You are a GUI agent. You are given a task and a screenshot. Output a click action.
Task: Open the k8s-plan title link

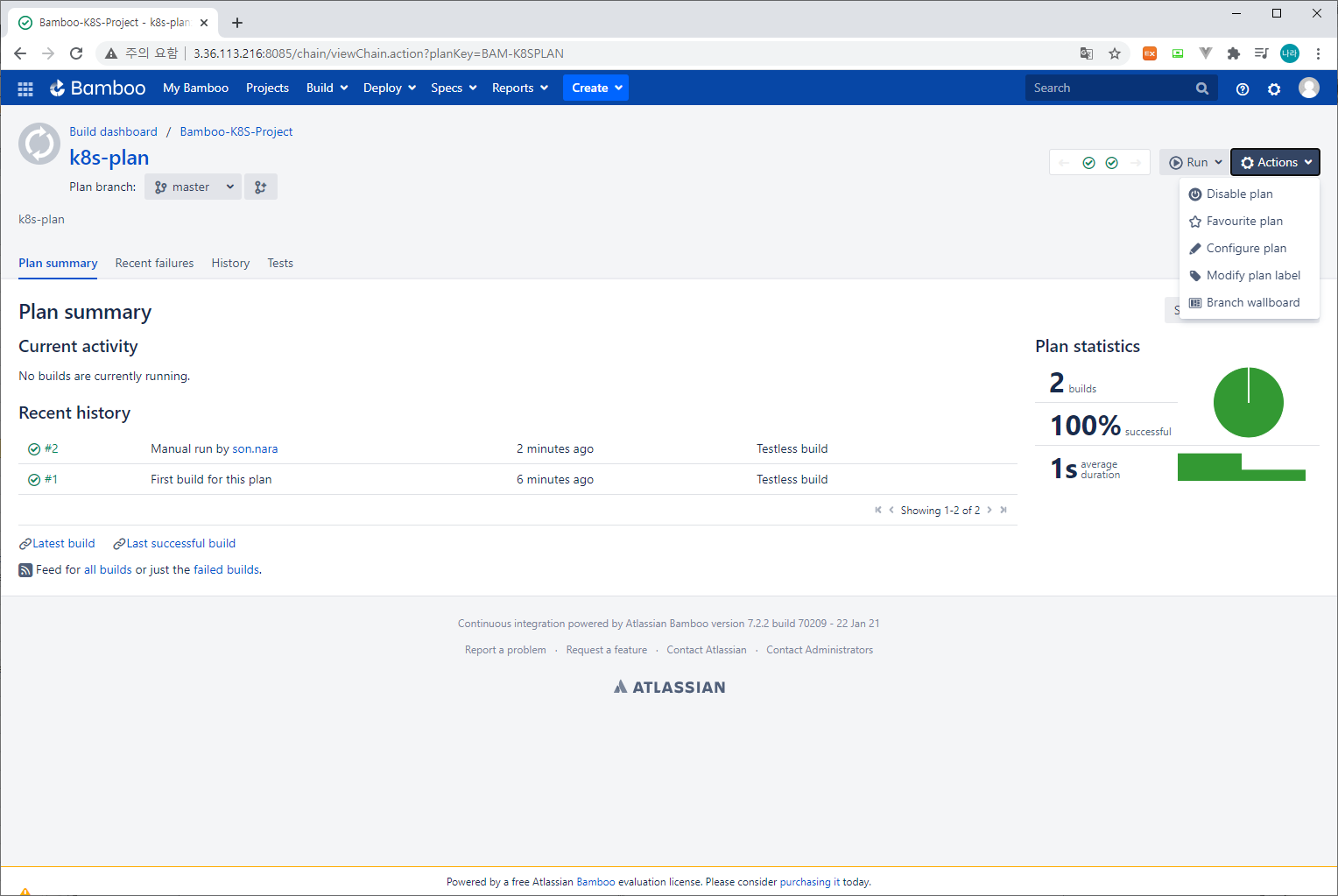point(109,157)
